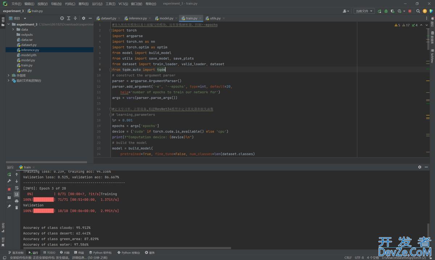
Task: Toggle scroll-to-end in the Run console
Action: tap(17, 194)
